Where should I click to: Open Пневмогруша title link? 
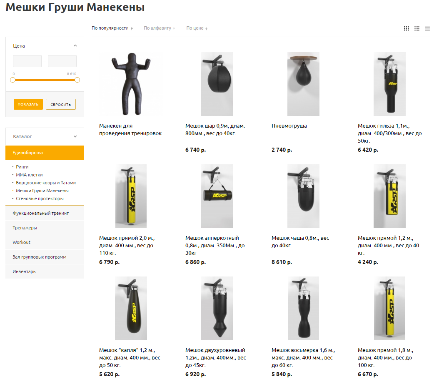click(289, 126)
